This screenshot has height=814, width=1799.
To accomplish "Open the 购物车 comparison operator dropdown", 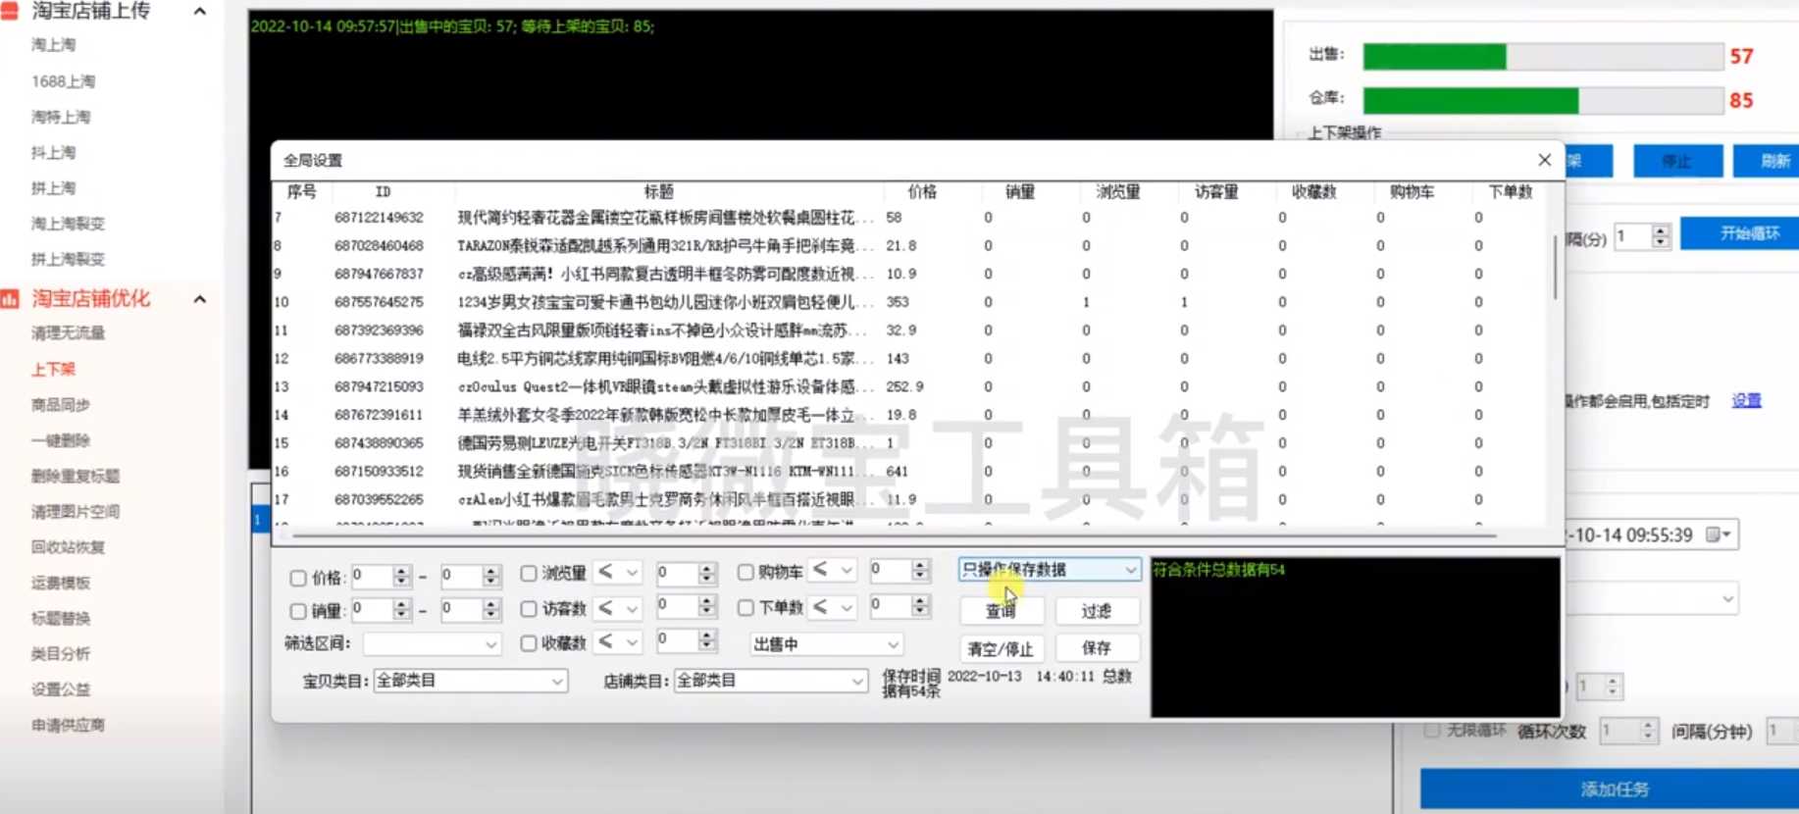I will click(x=833, y=570).
